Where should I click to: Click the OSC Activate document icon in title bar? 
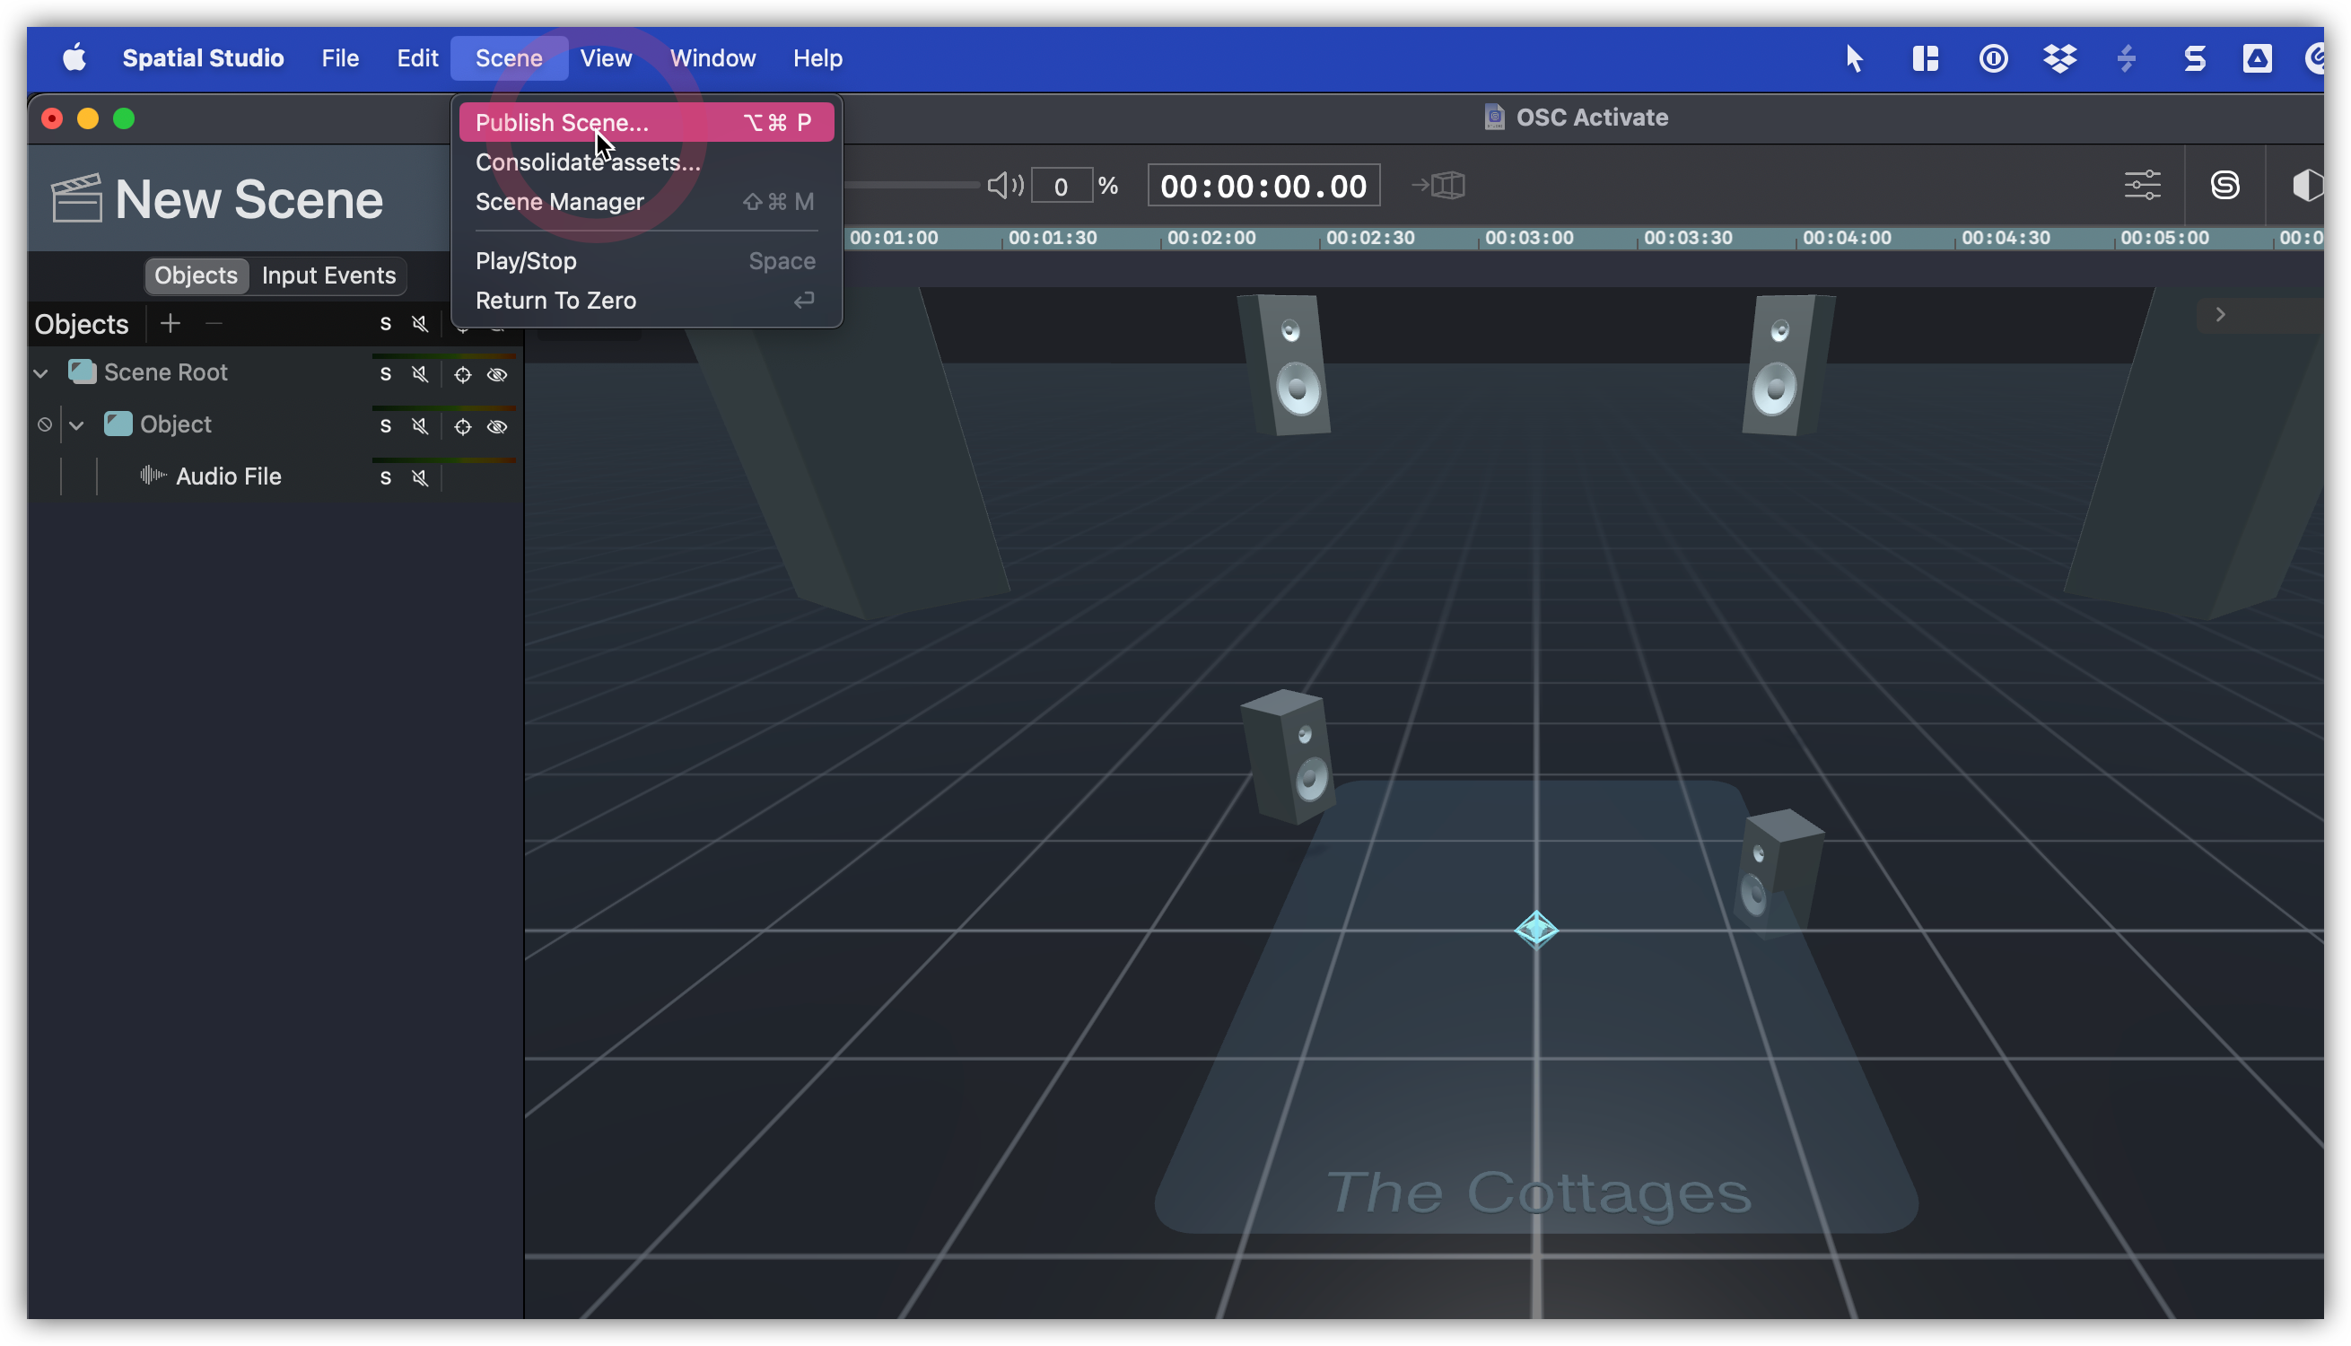tap(1493, 118)
